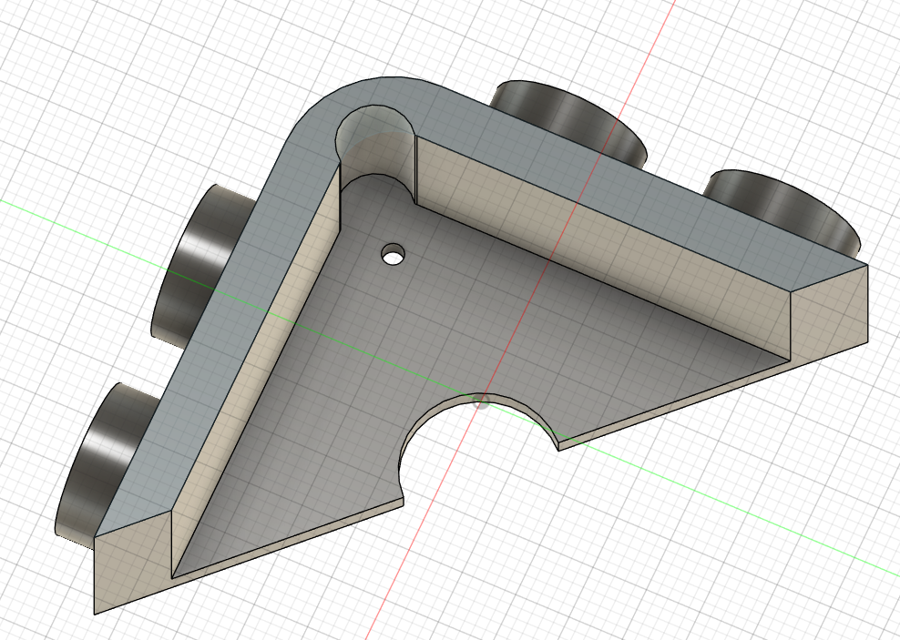Pick the origin point at the axes intersection
Viewport: 900px width, 640px height.
click(483, 399)
